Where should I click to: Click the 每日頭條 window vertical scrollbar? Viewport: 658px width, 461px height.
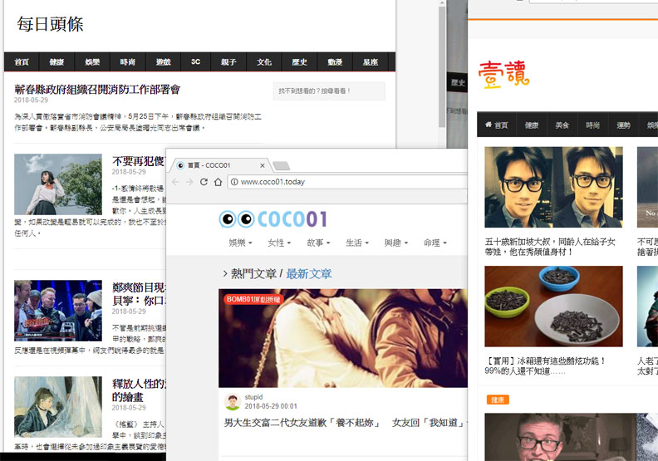point(442,67)
